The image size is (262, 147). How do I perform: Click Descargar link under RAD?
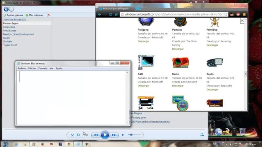click(144, 86)
